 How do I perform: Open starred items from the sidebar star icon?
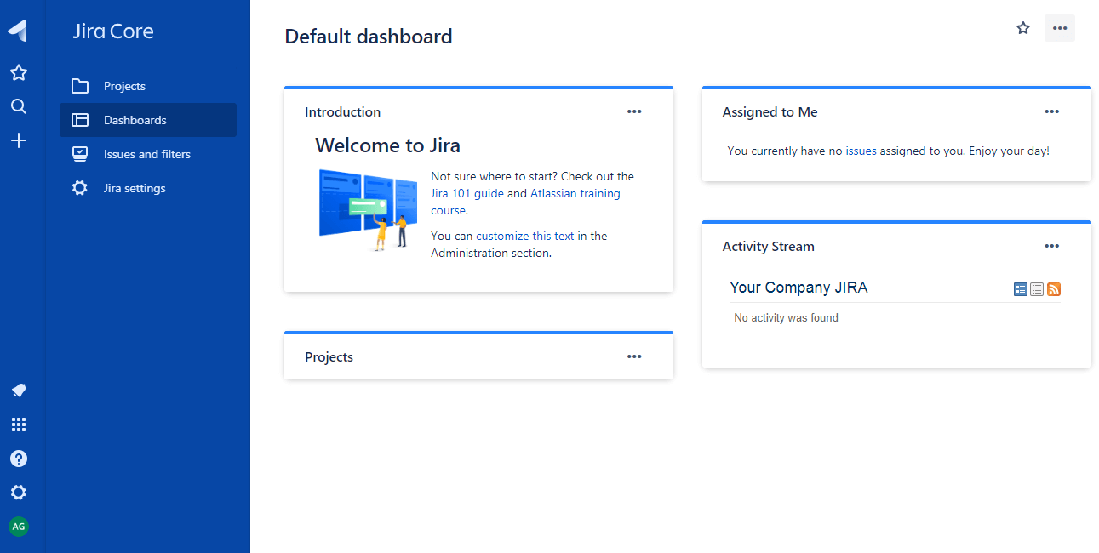pyautogui.click(x=18, y=72)
